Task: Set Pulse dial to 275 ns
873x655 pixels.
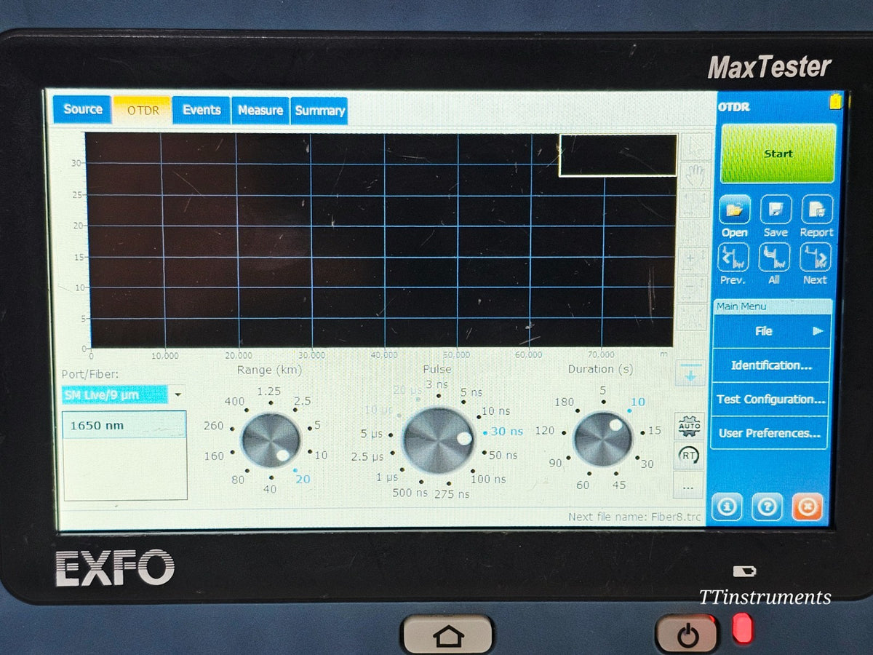Action: [x=452, y=494]
